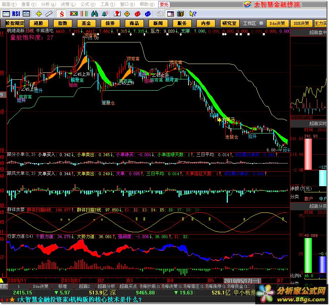The image size is (329, 305).
Task: Switch to the 没海涨停 bottom tab
Action: [x=215, y=286]
